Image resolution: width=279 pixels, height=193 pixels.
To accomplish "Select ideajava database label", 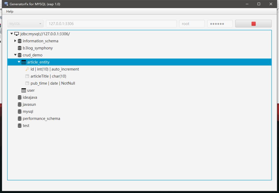I will (30, 97).
